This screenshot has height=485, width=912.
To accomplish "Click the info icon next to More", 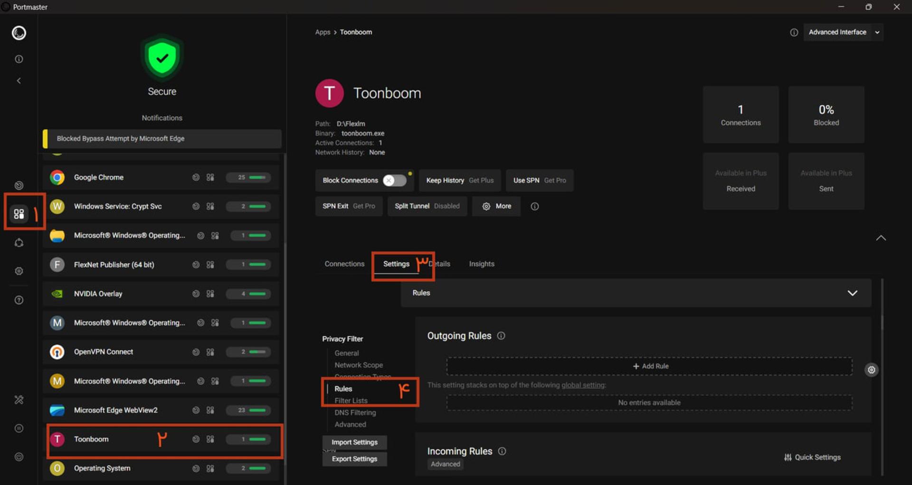I will (x=534, y=206).
